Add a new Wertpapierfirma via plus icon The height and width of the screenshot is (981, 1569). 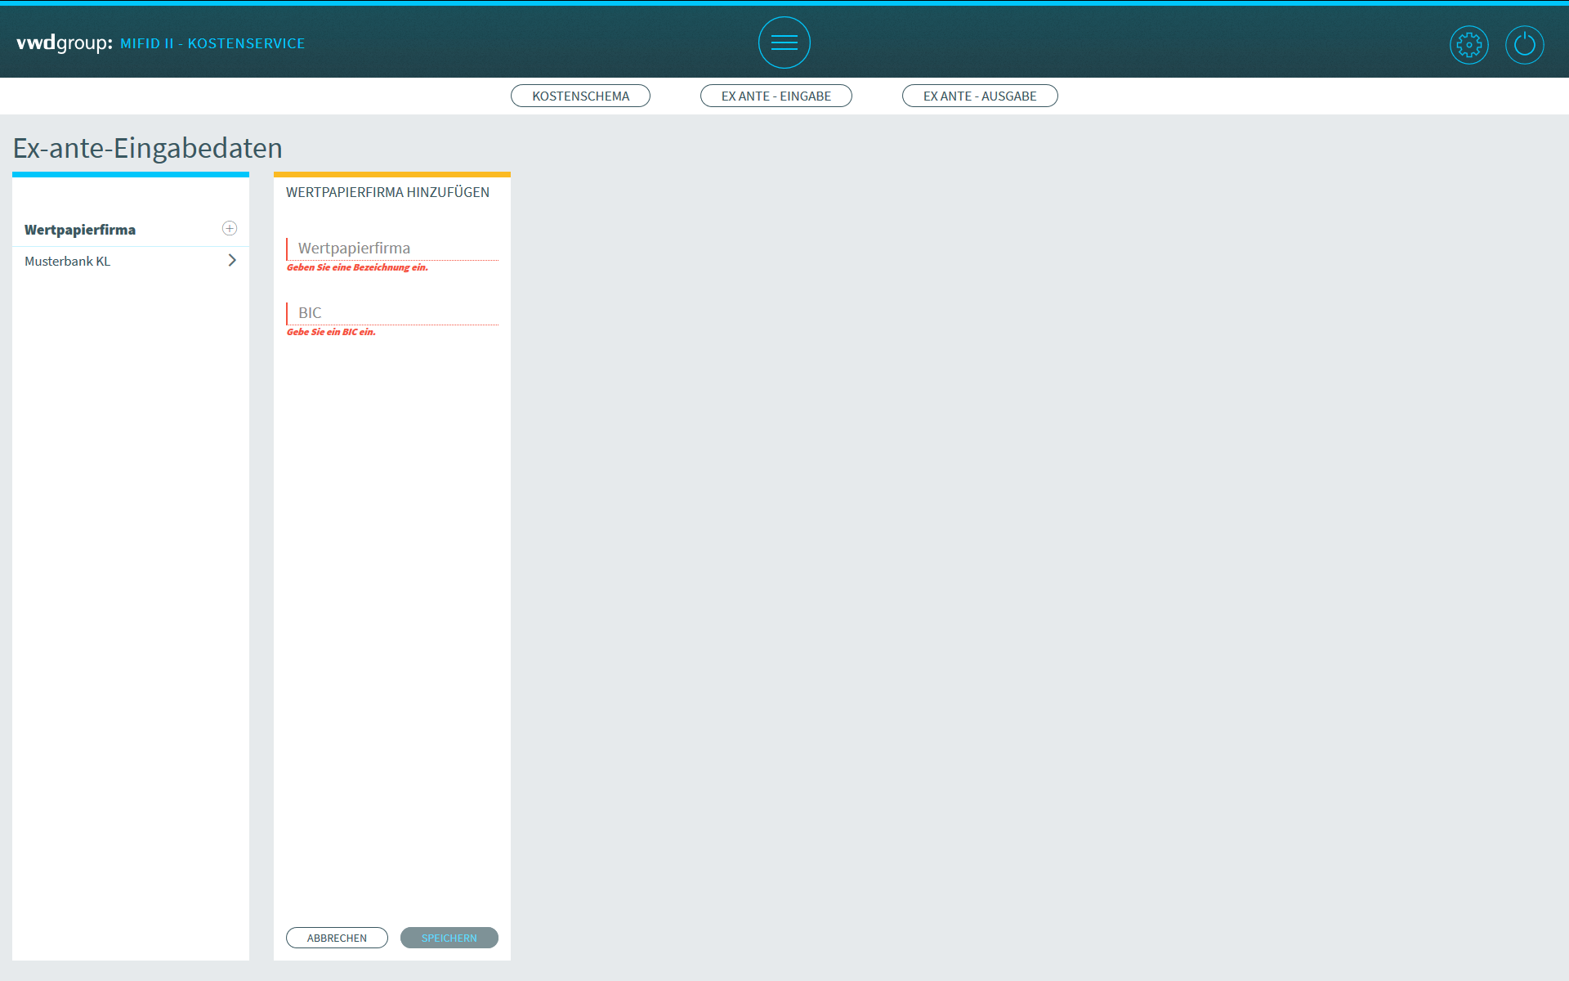pyautogui.click(x=230, y=228)
